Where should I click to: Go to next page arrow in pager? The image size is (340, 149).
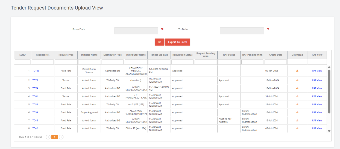tap(61, 137)
